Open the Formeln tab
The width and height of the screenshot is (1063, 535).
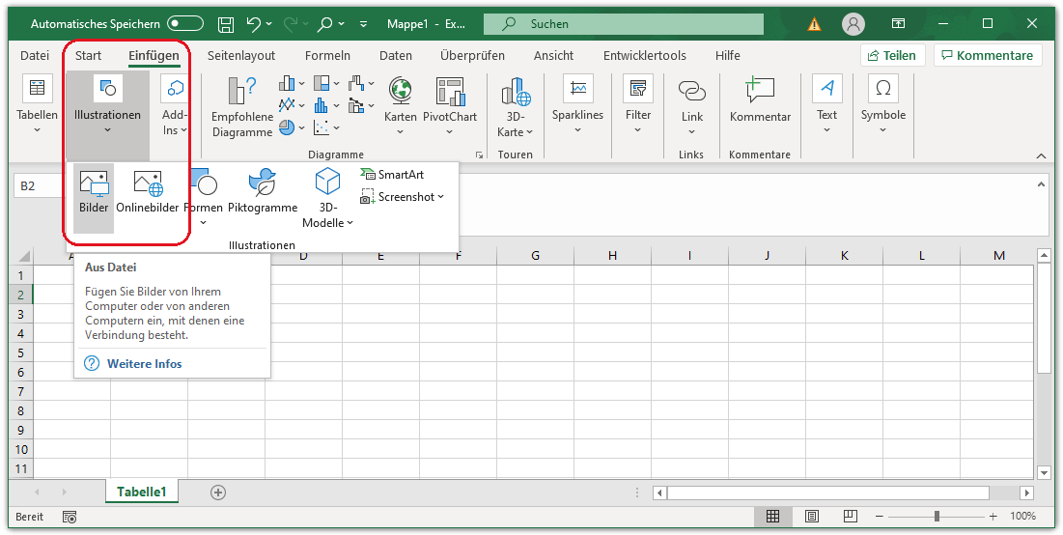click(327, 55)
